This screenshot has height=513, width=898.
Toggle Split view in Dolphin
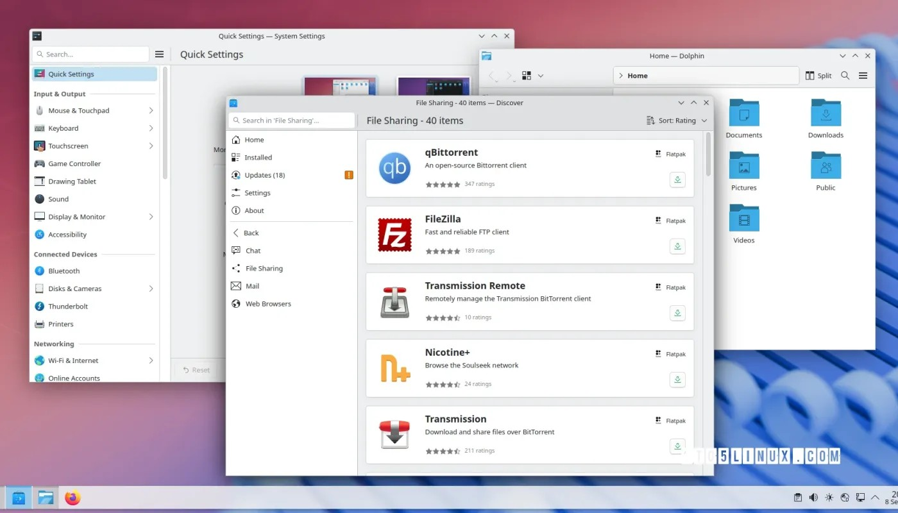coord(818,75)
